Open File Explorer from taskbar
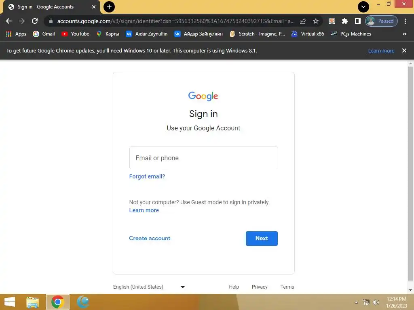Viewport: 414px width, 310px height. click(x=33, y=302)
